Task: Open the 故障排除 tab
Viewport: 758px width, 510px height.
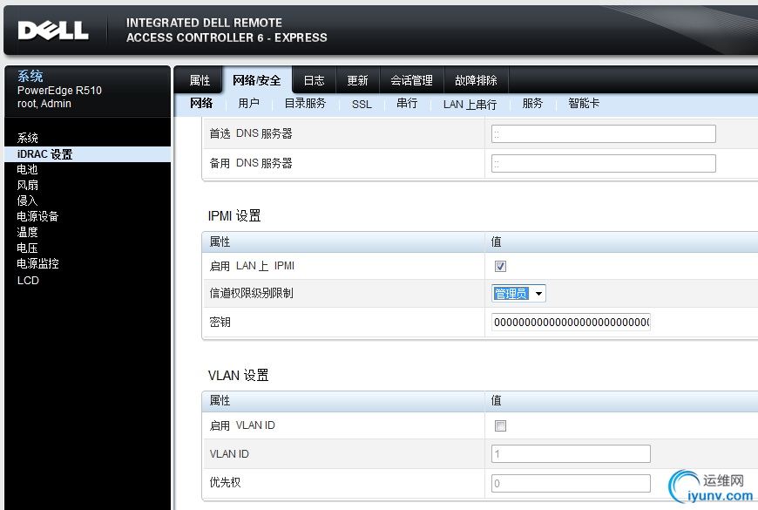Action: tap(476, 80)
